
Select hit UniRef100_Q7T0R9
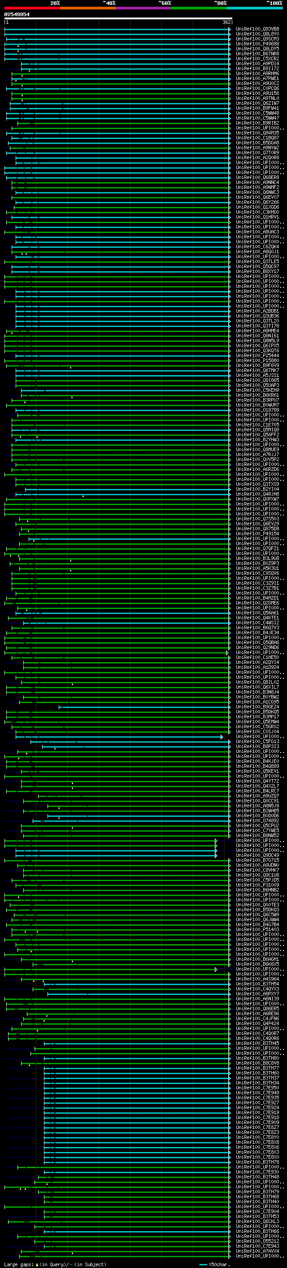coord(257,152)
